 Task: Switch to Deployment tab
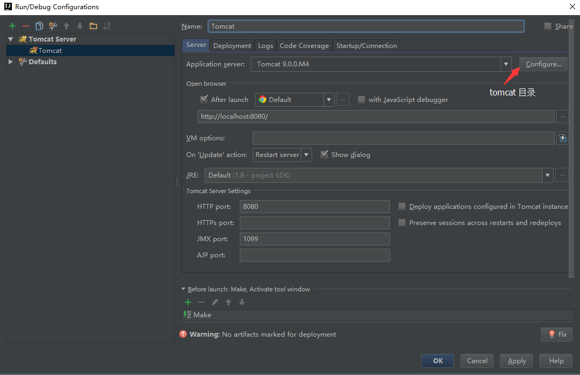point(232,45)
